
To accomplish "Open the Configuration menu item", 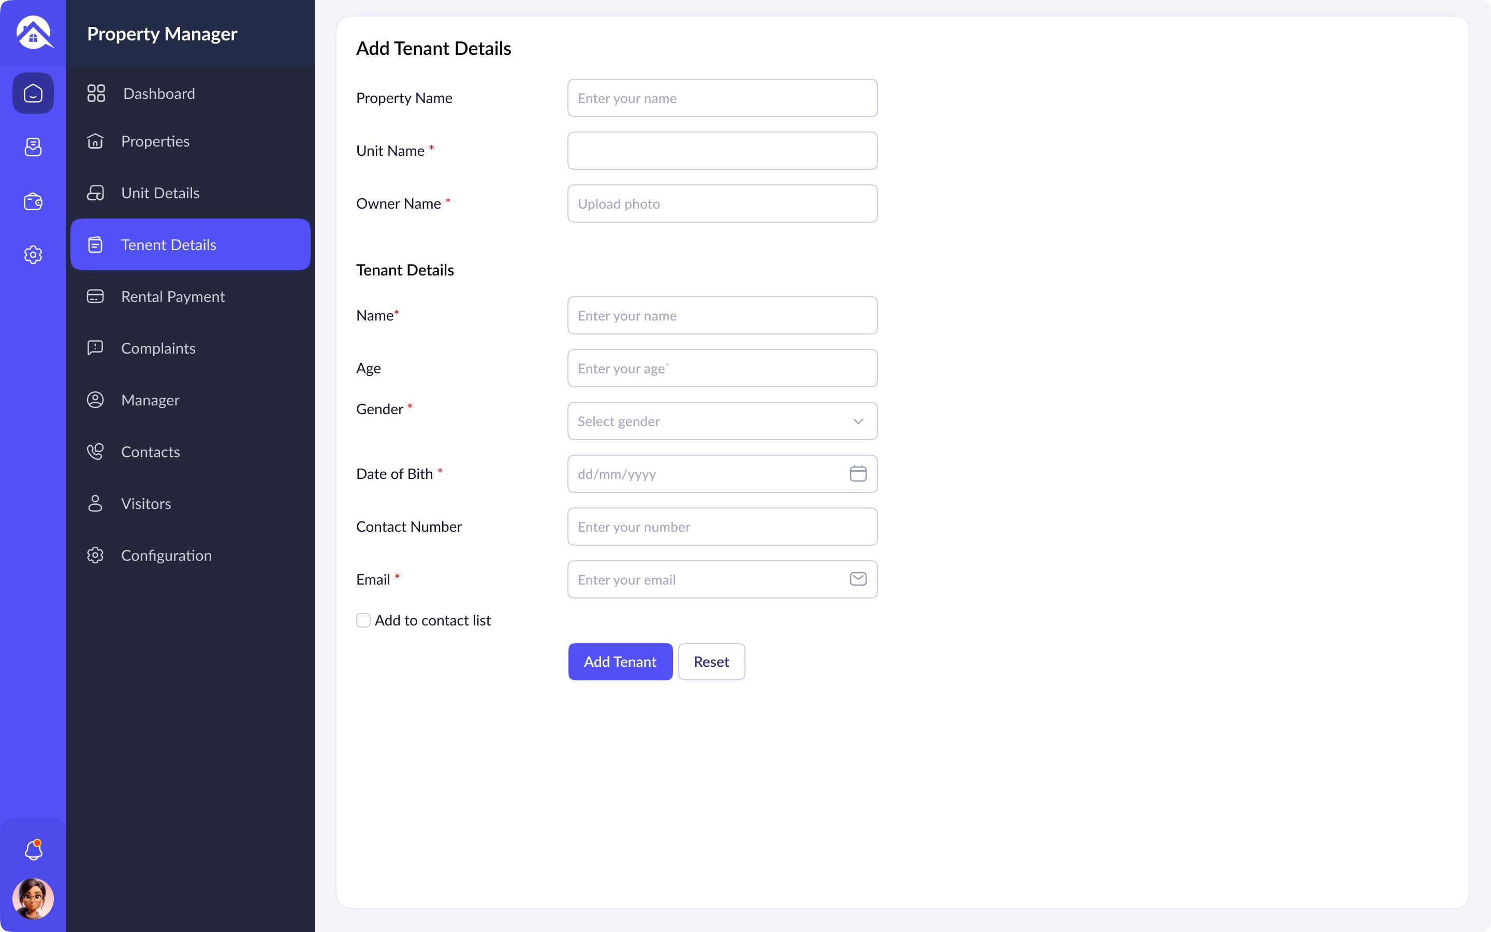I will (166, 556).
